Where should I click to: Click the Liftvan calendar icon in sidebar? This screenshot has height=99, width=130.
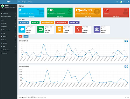pyautogui.click(x=2, y=23)
